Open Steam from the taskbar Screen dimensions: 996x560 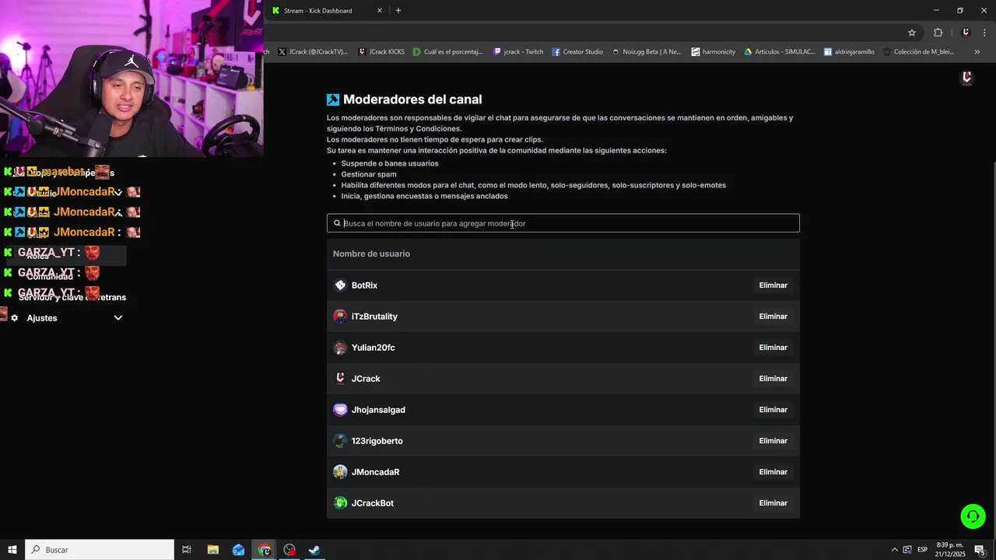314,550
